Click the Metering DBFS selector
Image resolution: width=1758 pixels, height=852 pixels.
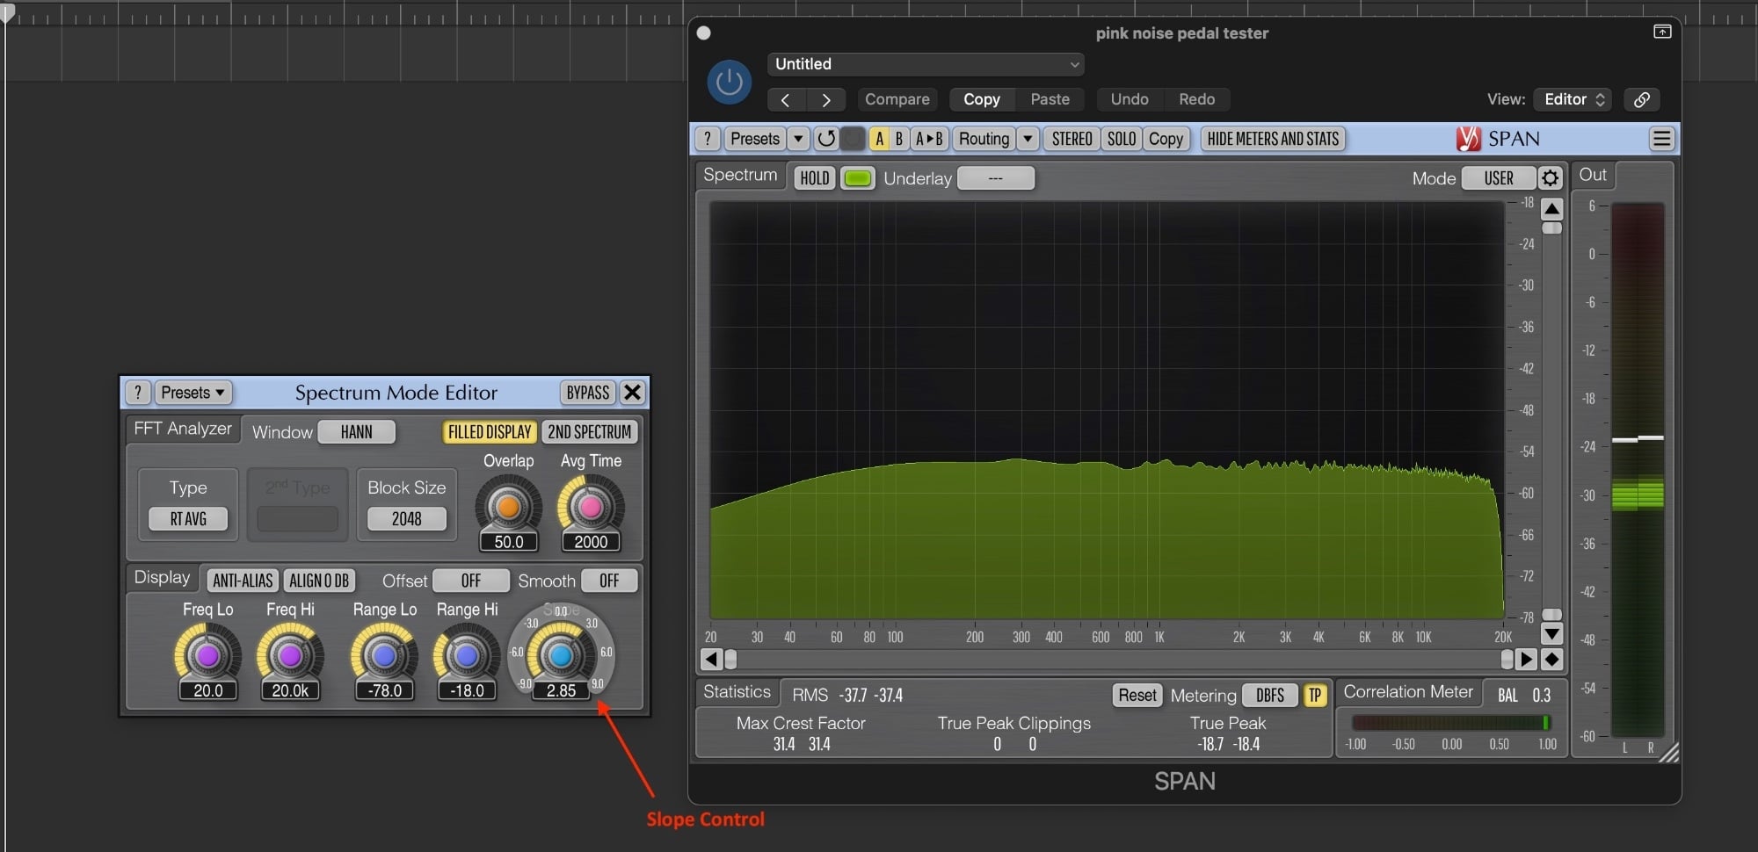(1270, 696)
